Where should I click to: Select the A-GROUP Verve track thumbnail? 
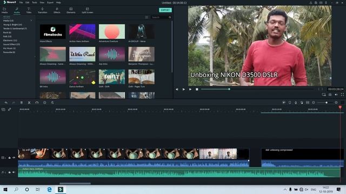pos(142,31)
